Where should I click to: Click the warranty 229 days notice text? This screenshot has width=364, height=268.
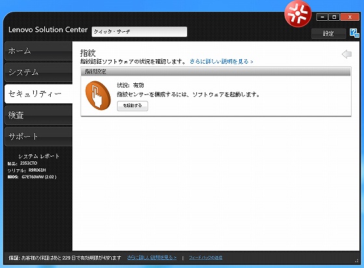(65, 258)
